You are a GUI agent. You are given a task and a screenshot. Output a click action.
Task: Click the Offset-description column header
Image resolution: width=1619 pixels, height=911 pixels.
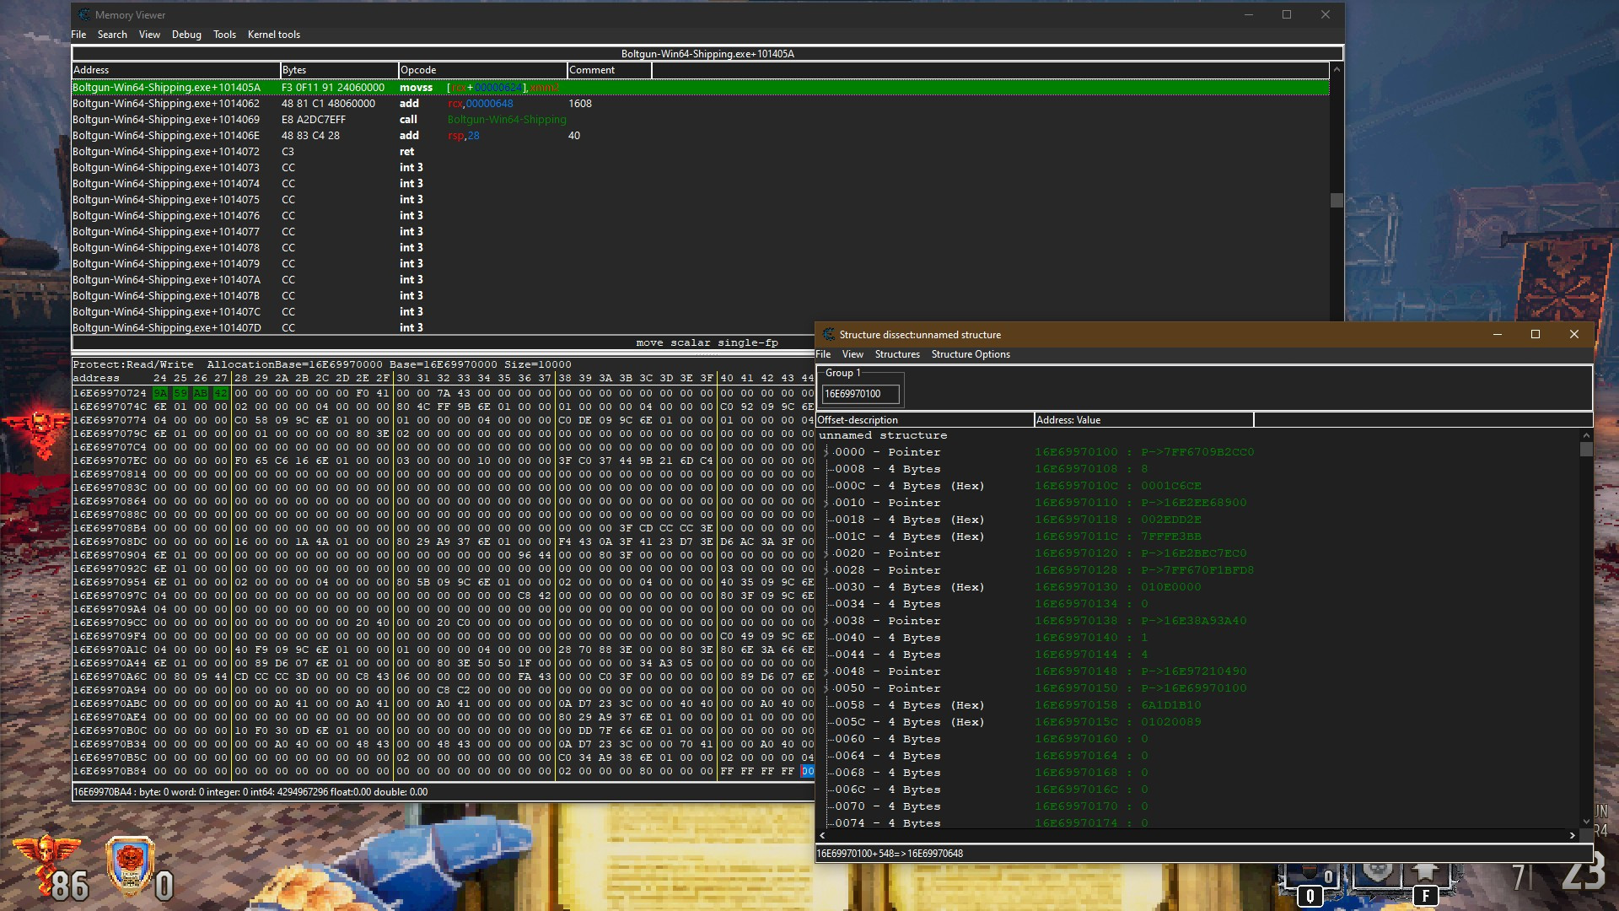coord(924,420)
